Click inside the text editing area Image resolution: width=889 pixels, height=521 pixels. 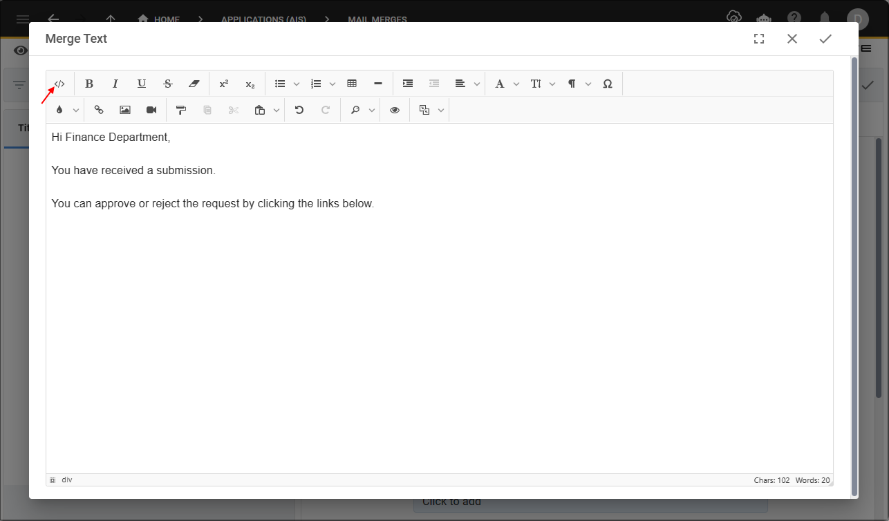tap(439, 311)
